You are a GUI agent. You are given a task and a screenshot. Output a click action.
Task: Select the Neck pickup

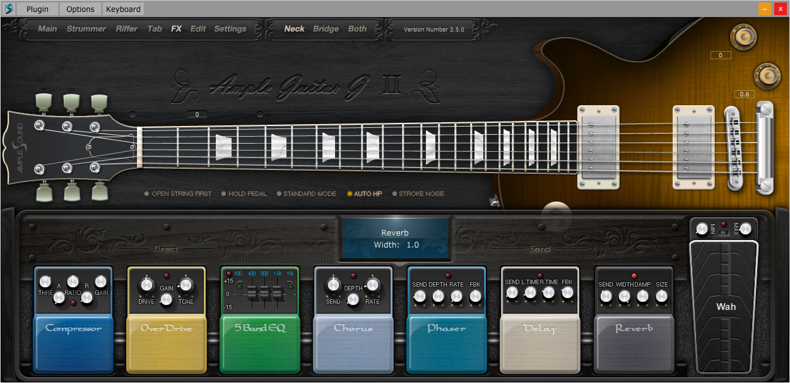point(295,29)
